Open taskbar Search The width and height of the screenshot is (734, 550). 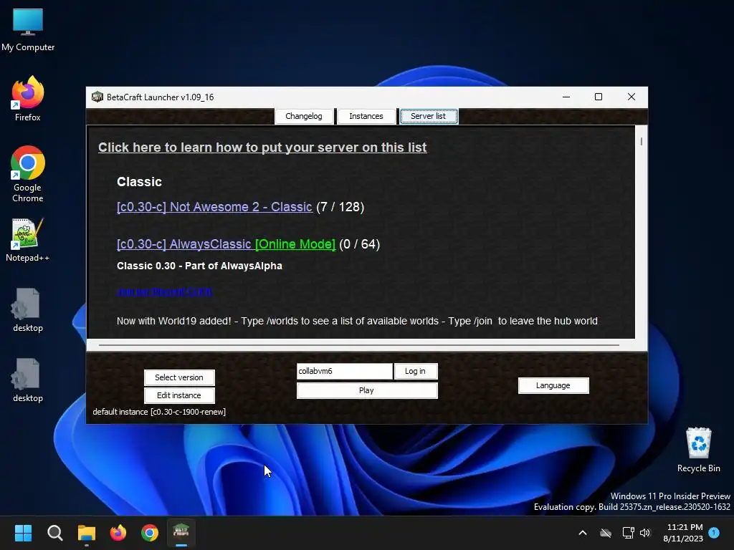[54, 533]
